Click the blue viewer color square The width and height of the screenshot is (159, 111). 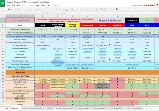147,5
